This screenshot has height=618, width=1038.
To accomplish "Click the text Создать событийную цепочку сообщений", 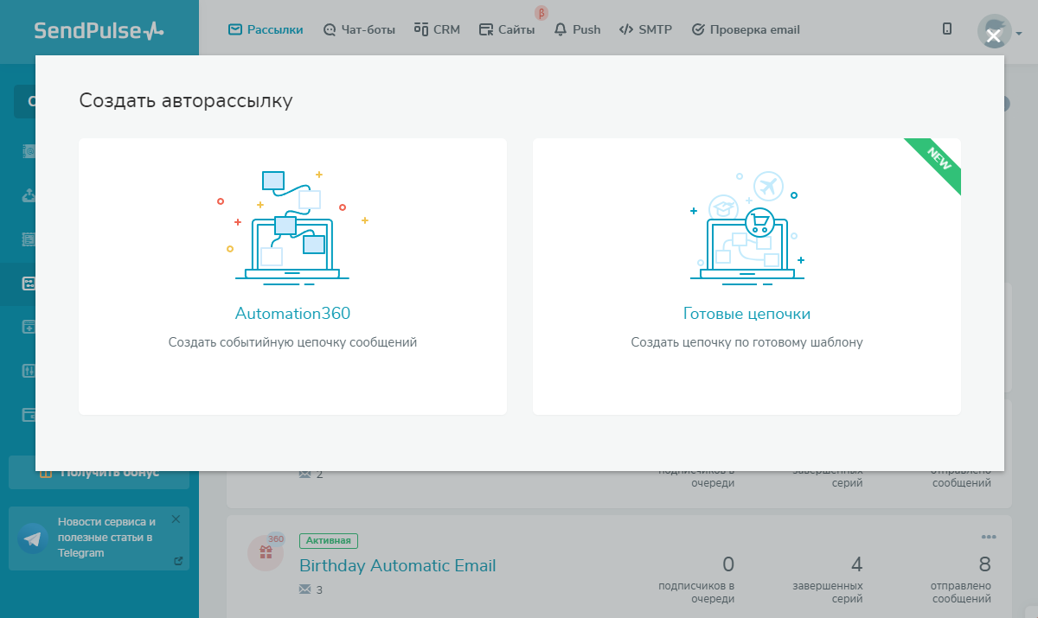I will point(292,342).
